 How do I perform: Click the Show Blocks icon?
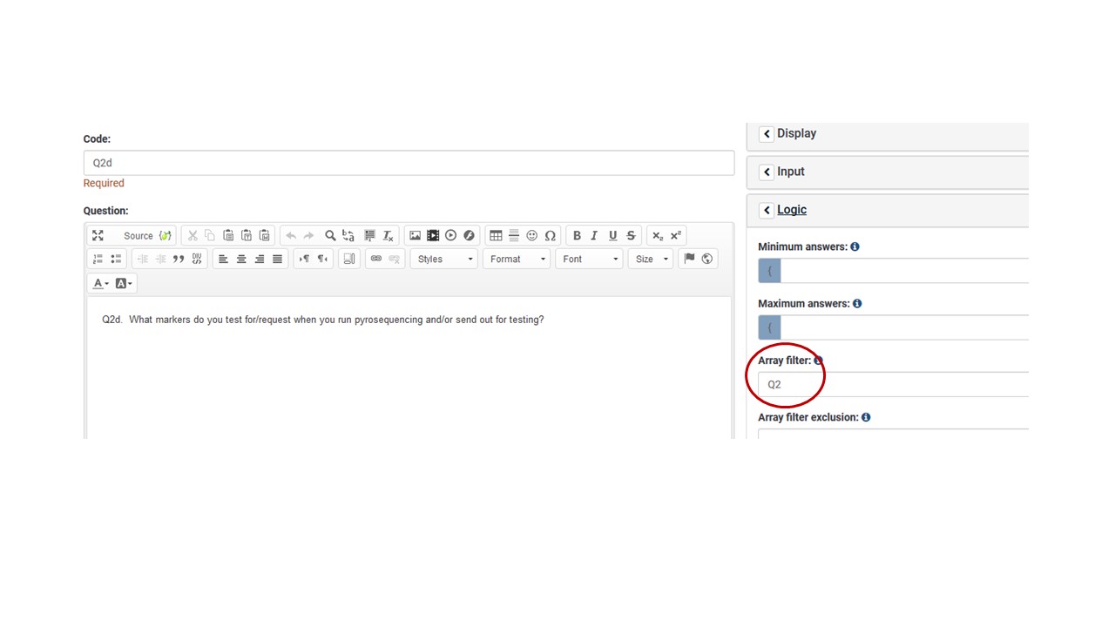point(349,260)
